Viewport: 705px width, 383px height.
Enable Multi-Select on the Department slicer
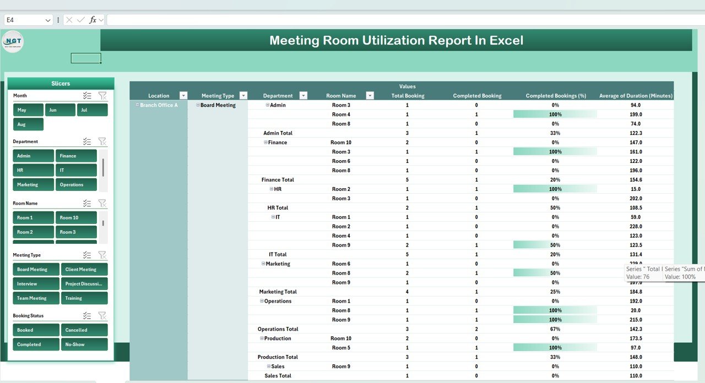coord(86,141)
